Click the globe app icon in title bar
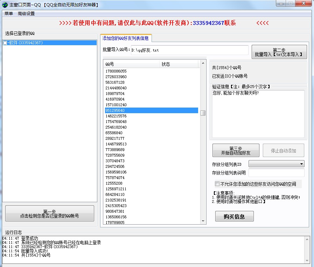 (5, 5)
